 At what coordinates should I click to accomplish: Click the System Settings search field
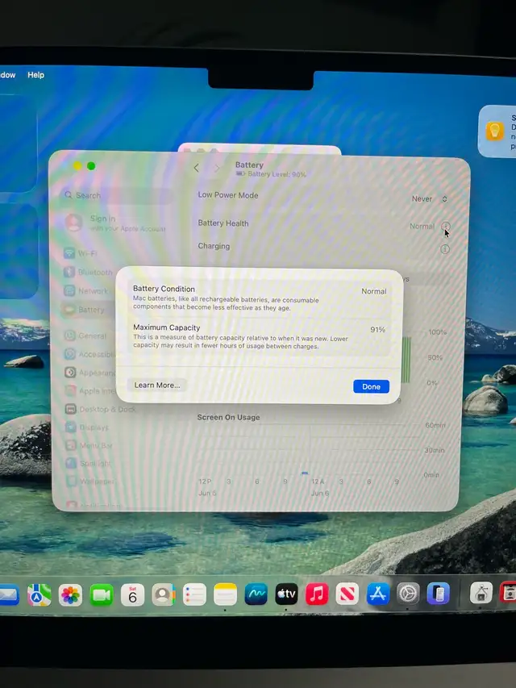point(117,195)
